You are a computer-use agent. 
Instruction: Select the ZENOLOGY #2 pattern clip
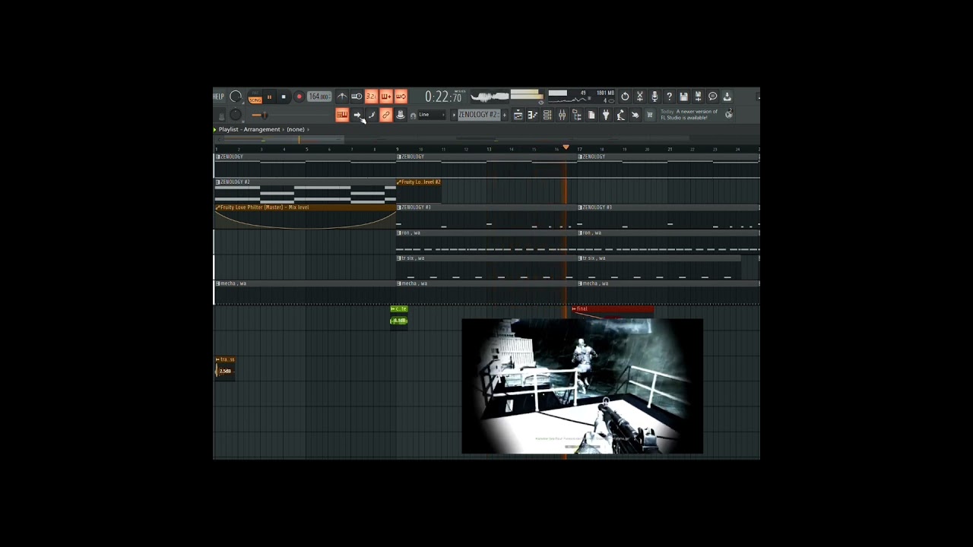point(304,191)
